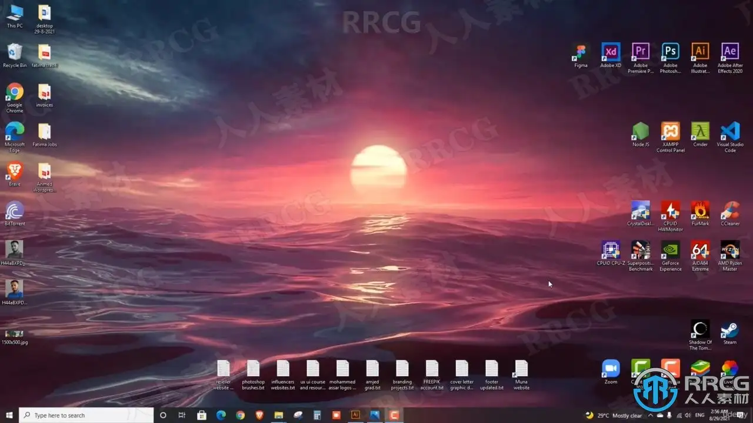Select the Brave desktop shortcut
The height and width of the screenshot is (423, 753).
(15, 174)
